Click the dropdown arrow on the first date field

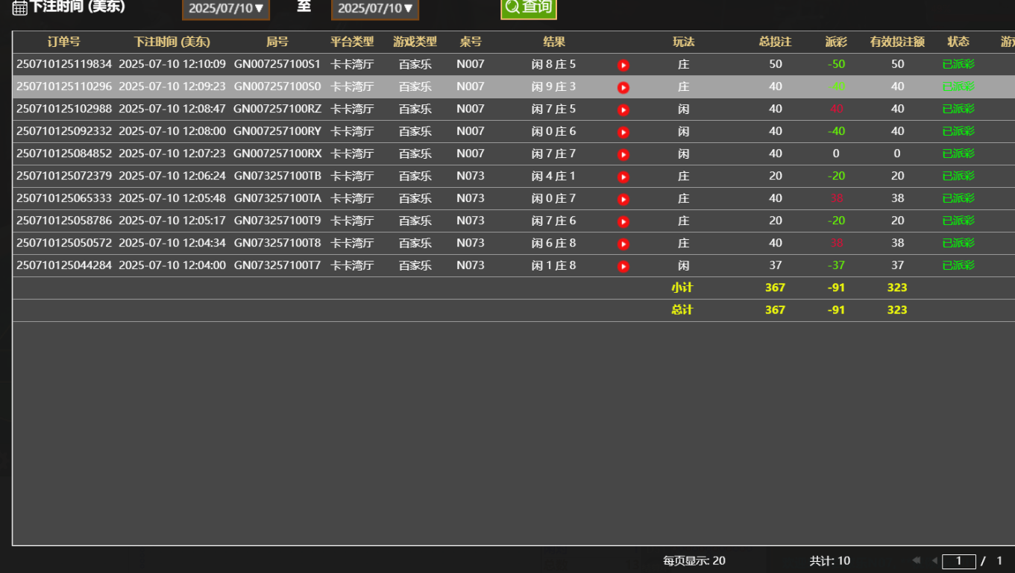coord(260,10)
